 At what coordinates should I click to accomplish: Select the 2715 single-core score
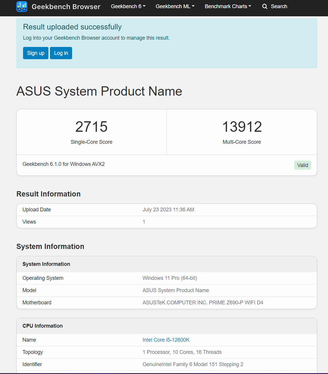click(x=91, y=127)
